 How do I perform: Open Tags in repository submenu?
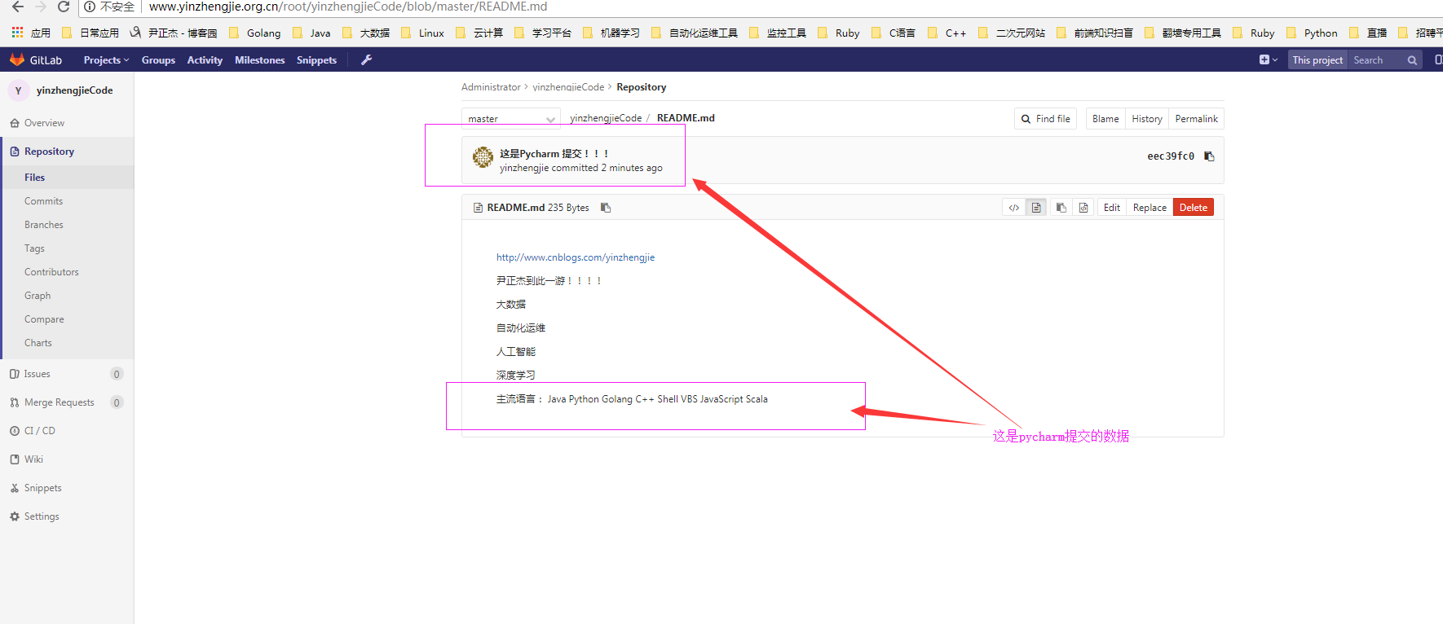67,248
